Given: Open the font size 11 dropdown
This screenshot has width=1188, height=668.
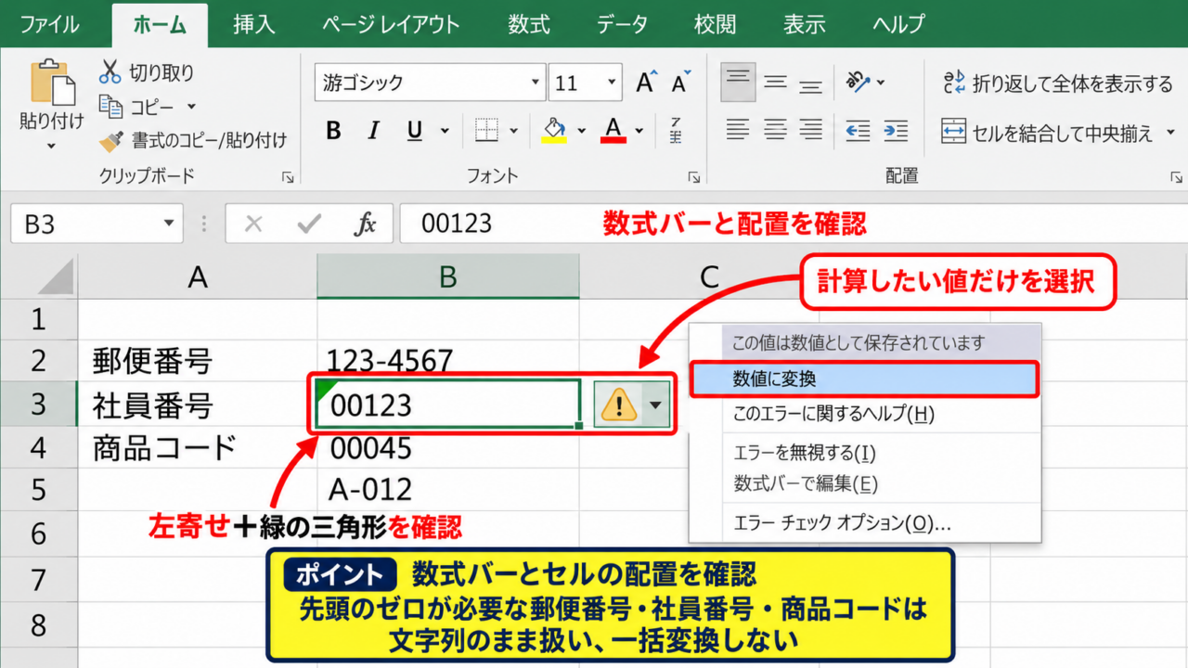Looking at the screenshot, I should click(x=612, y=83).
